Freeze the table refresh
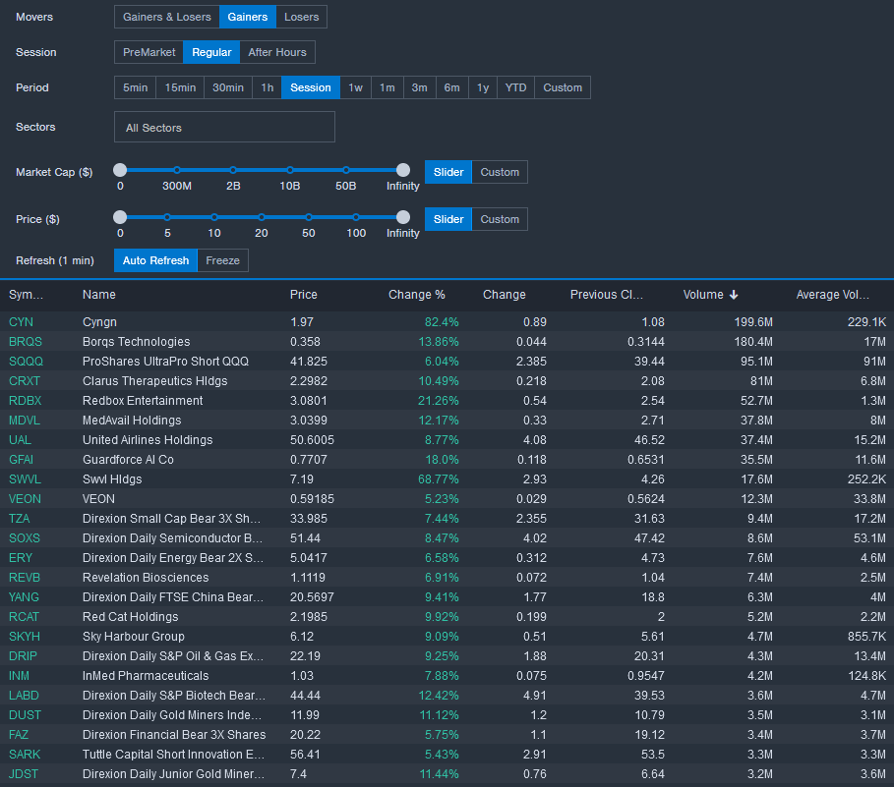The width and height of the screenshot is (894, 787). pos(223,260)
